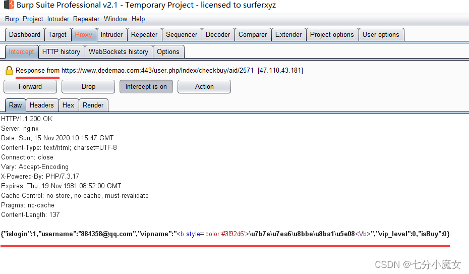Click the X-Powered-By PHP header line
The width and height of the screenshot is (469, 274).
pos(40,176)
